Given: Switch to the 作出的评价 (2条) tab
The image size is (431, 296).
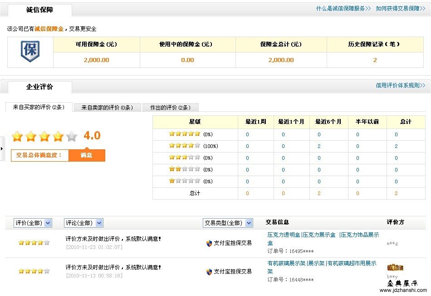Looking at the screenshot, I should [x=171, y=108].
